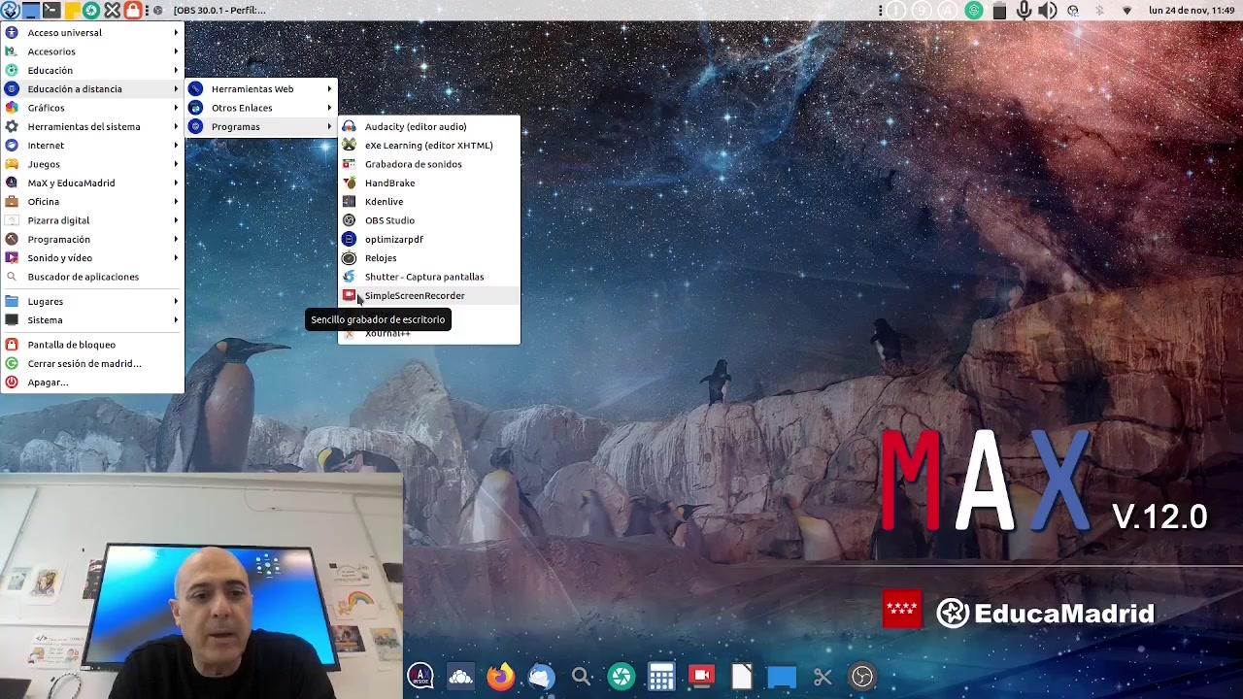Click the clock showing lun 24 de nov

click(x=1192, y=11)
